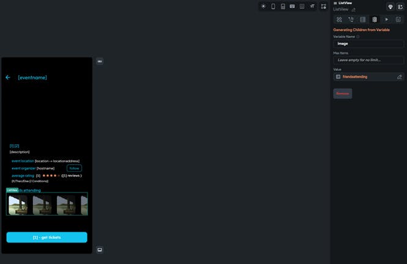Viewport: 407px width, 264px height.
Task: Select the first image in the ListView
Action: [x=18, y=205]
